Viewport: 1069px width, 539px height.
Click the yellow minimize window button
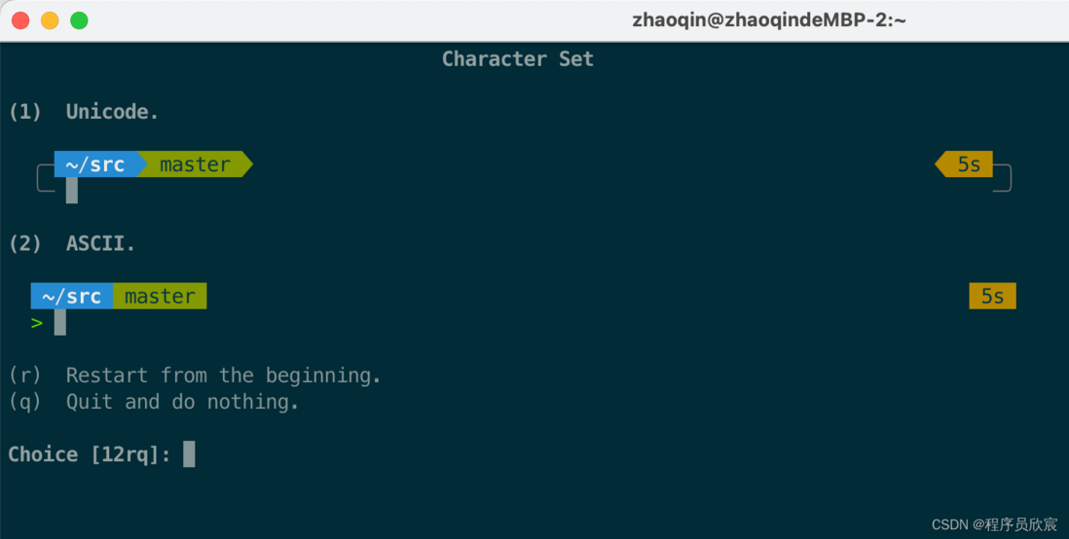point(50,20)
